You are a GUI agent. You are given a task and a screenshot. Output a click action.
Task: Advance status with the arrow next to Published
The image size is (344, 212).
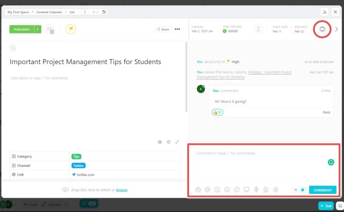click(38, 29)
